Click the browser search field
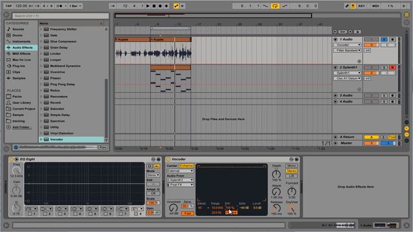Screen dimensions: 413x232 click(x=61, y=15)
